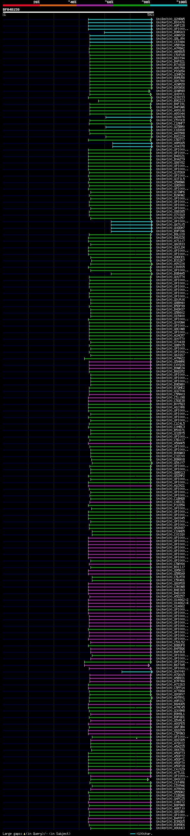This screenshot has height=836, width=190.
Task: Select hit UniRef100_A9PI28
Action: pos(170,26)
